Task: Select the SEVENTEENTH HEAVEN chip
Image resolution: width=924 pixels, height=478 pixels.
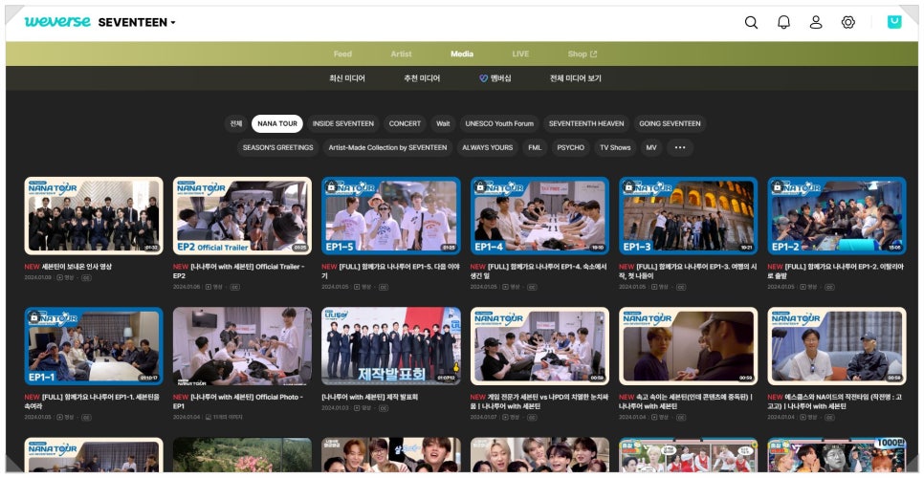Action: [x=586, y=123]
